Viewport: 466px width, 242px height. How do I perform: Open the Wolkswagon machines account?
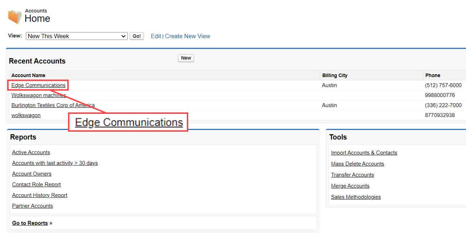click(x=39, y=95)
